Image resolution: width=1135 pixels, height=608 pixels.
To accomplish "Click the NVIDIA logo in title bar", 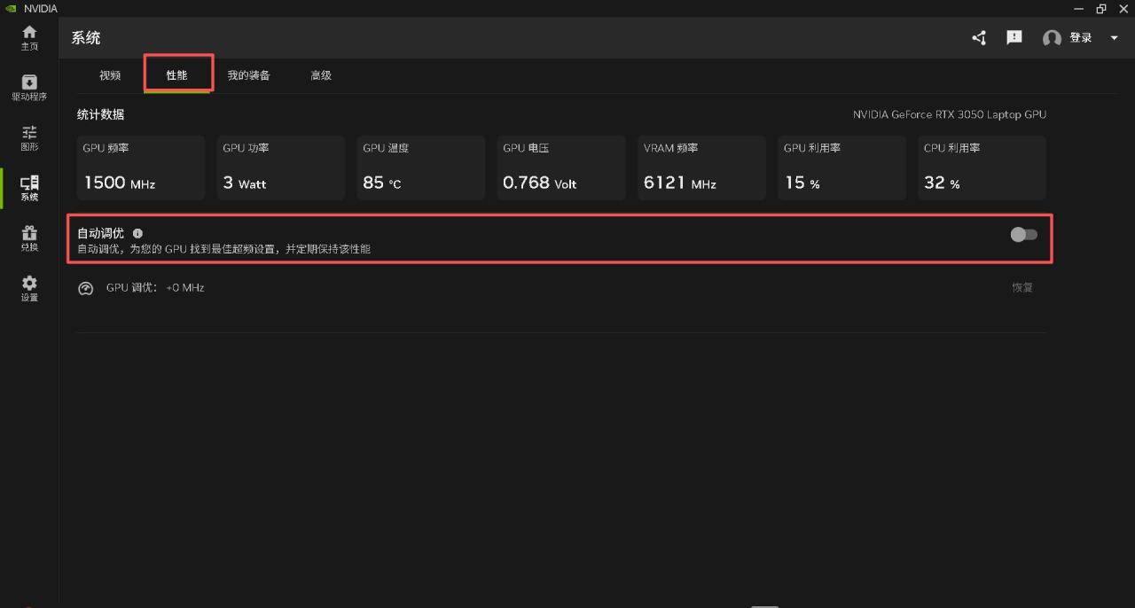I will point(11,8).
